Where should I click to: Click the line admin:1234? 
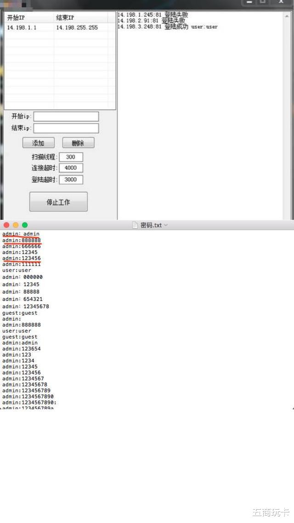click(18, 361)
